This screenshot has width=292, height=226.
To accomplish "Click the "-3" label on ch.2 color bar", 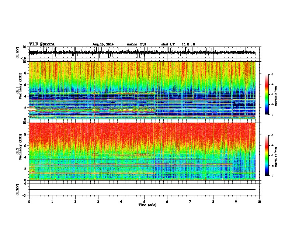I will tap(272, 136).
